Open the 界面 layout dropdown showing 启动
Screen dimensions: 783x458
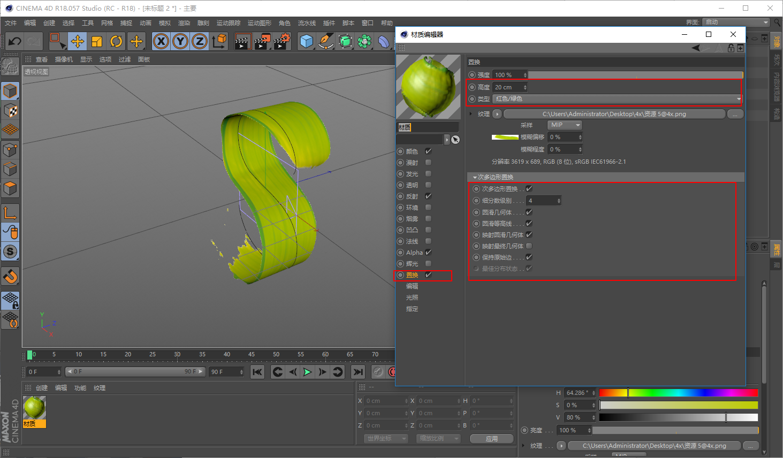(736, 22)
